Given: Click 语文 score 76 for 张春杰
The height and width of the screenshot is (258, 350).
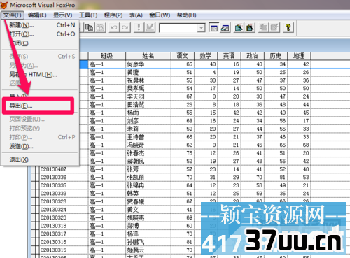Looking at the screenshot, I should click(x=183, y=153).
